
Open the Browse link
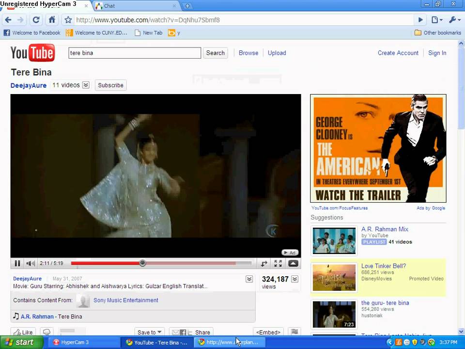click(248, 53)
